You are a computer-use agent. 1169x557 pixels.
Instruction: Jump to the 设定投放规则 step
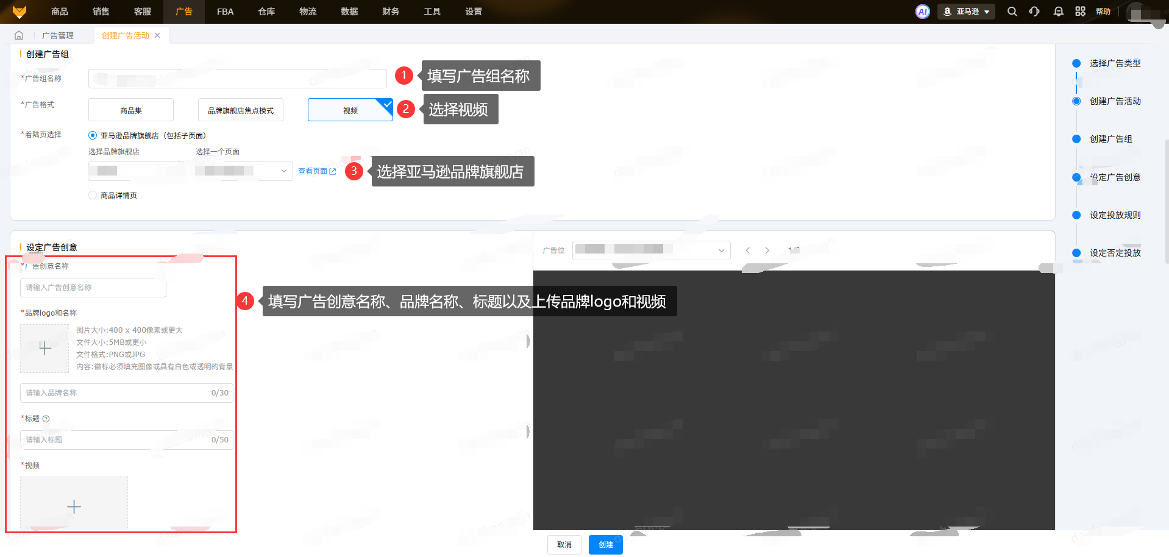[x=1115, y=215]
